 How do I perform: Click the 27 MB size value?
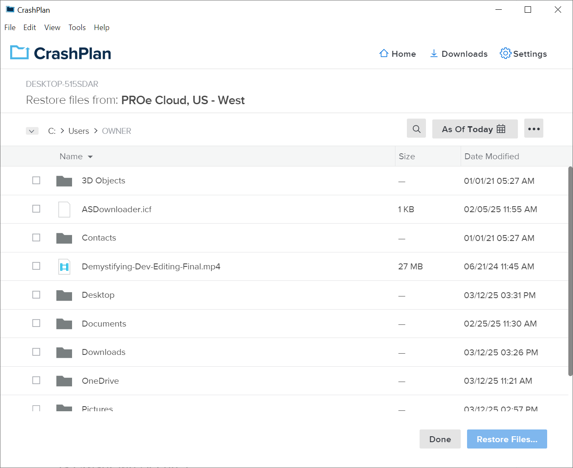pyautogui.click(x=410, y=266)
